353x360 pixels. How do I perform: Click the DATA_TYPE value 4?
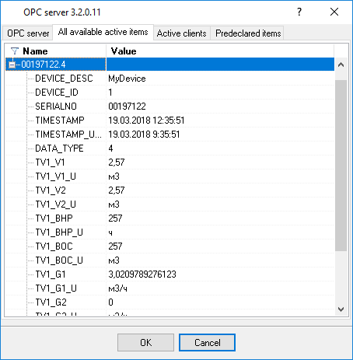(110, 149)
